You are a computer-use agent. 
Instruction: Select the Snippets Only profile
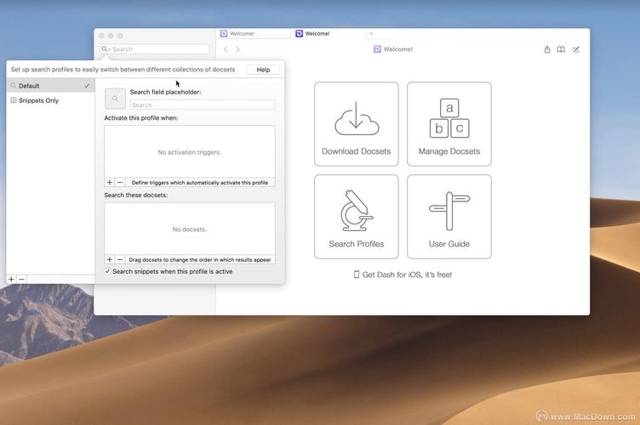coord(50,100)
